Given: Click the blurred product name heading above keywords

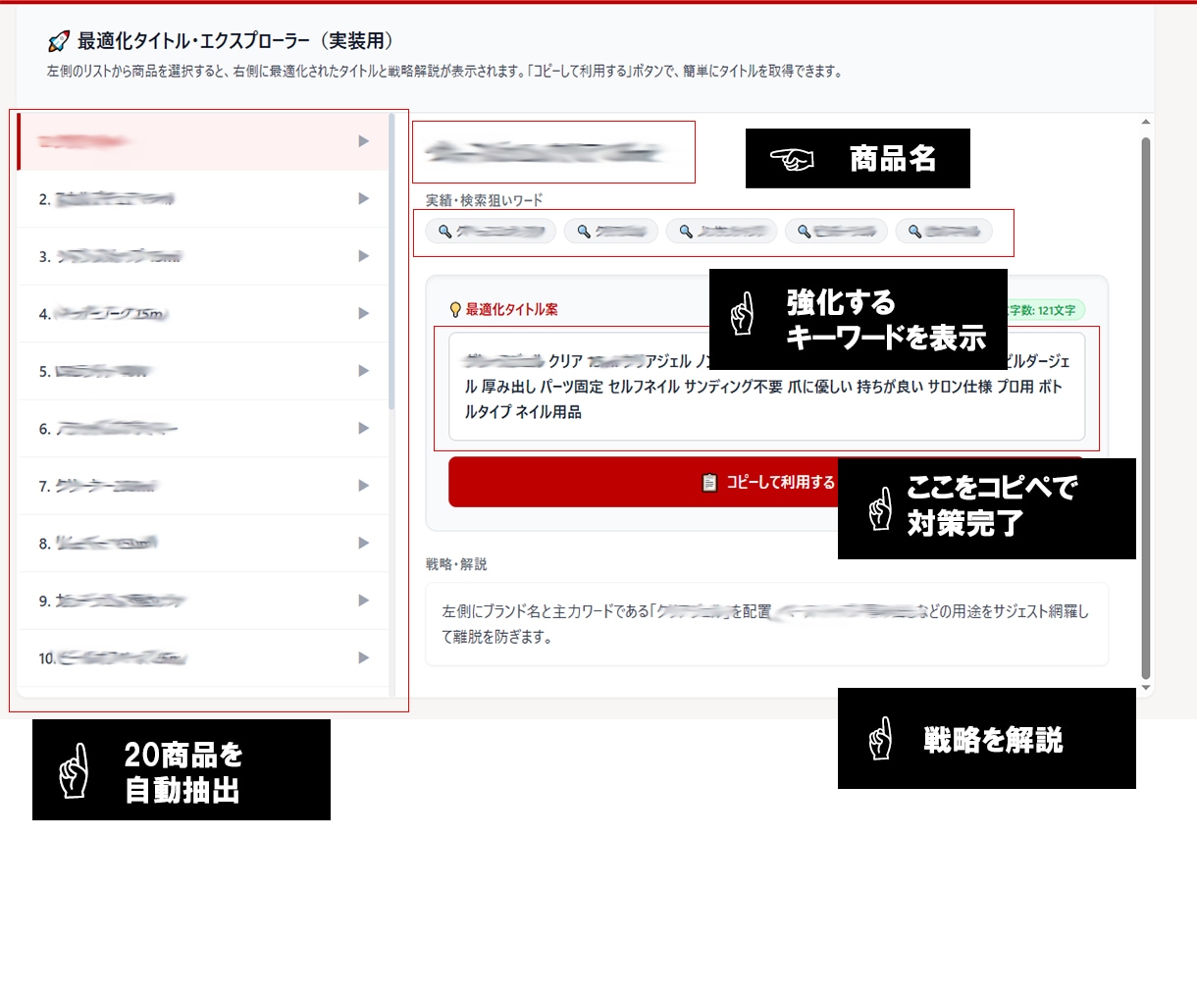Looking at the screenshot, I should pos(546,152).
